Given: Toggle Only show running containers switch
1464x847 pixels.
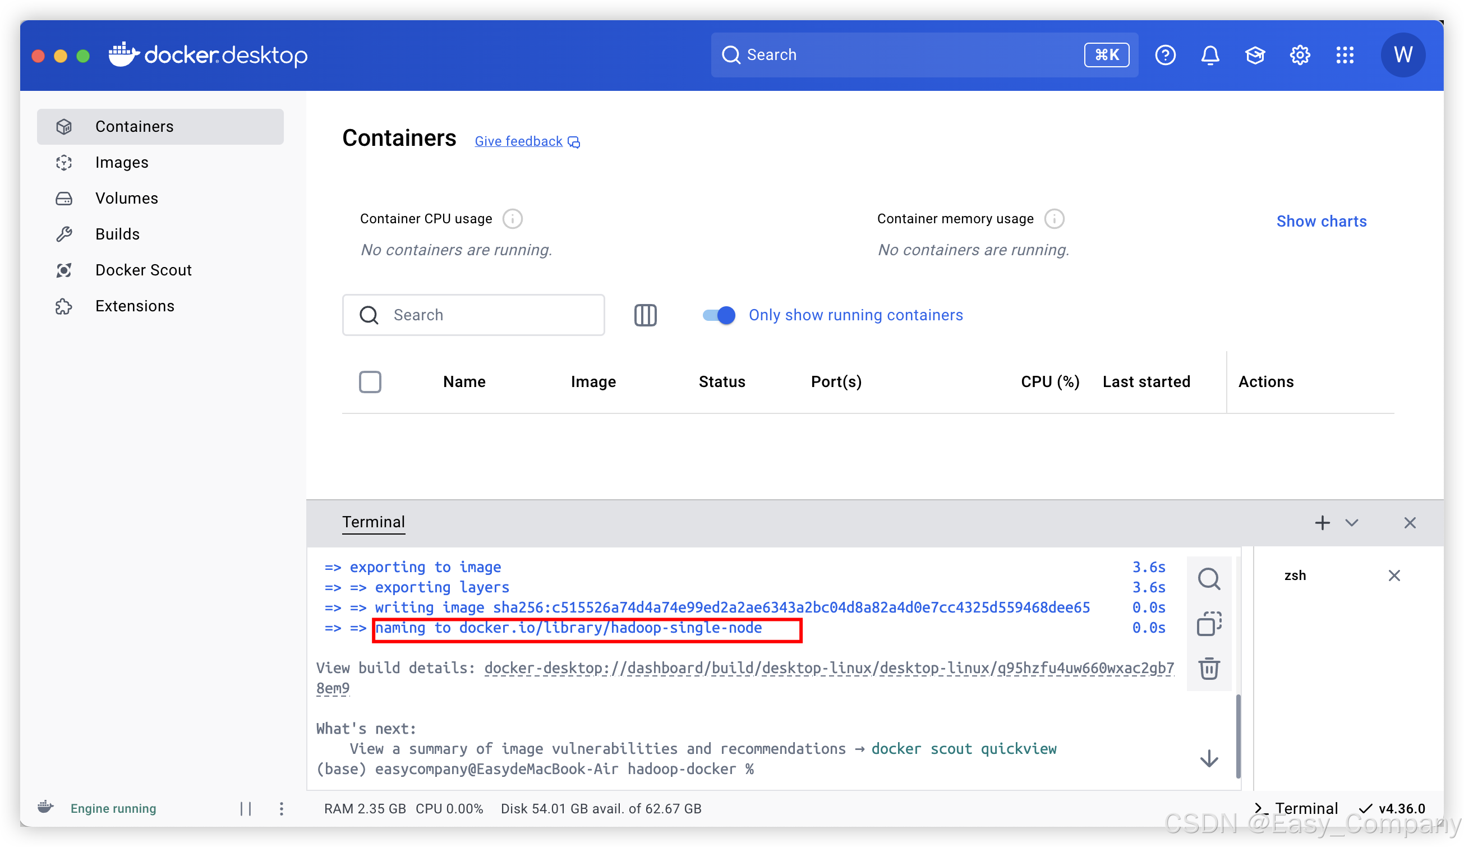Looking at the screenshot, I should (718, 315).
